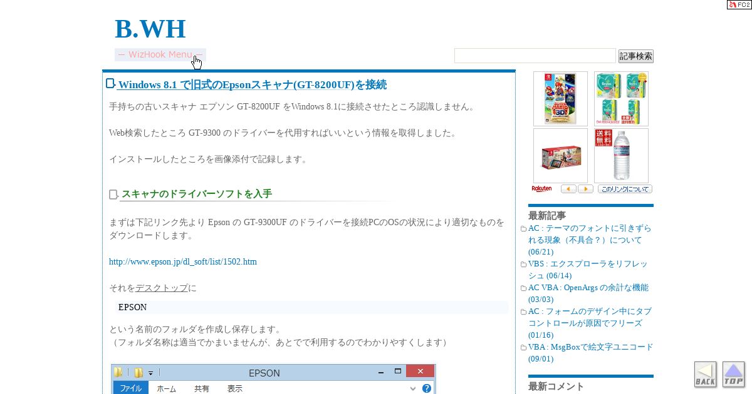
Task: Click the underlined デスクトップ link
Action: tap(162, 288)
